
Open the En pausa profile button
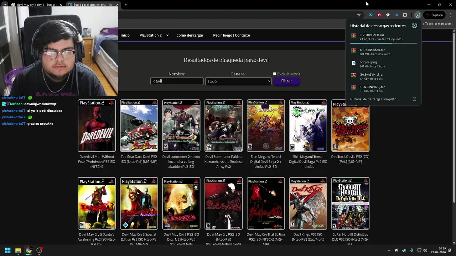click(434, 15)
